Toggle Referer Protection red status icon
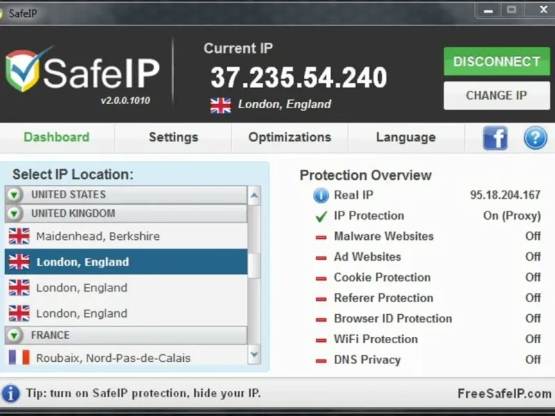This screenshot has height=416, width=555. pos(321,299)
